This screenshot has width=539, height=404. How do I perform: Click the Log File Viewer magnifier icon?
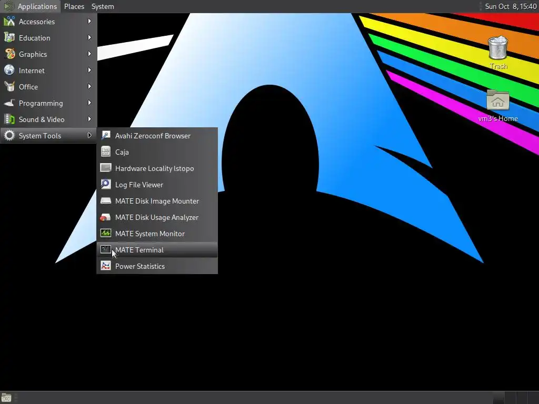pos(105,185)
